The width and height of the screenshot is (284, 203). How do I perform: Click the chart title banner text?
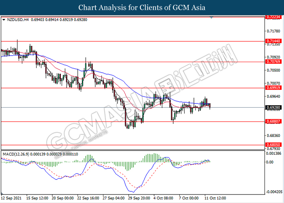click(142, 7)
